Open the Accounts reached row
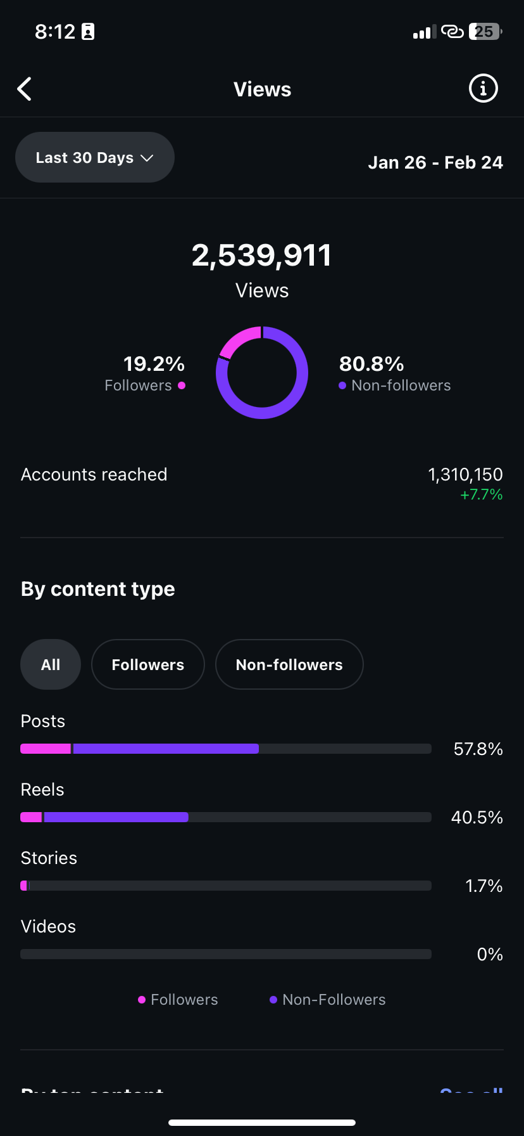This screenshot has width=524, height=1136. point(262,484)
